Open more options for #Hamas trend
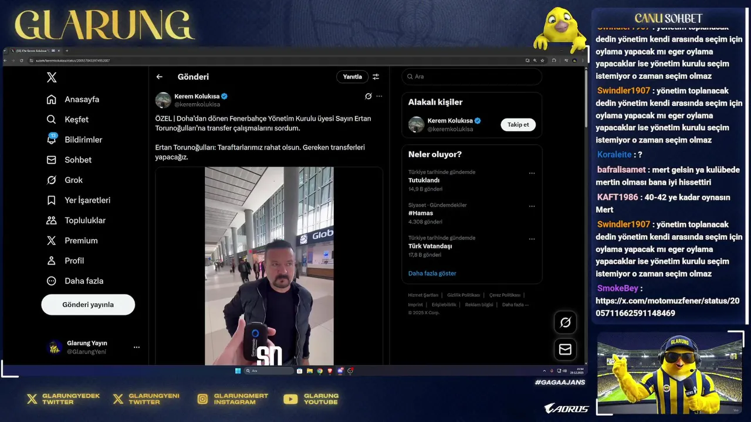Screen dimensions: 751x422 tap(532, 206)
